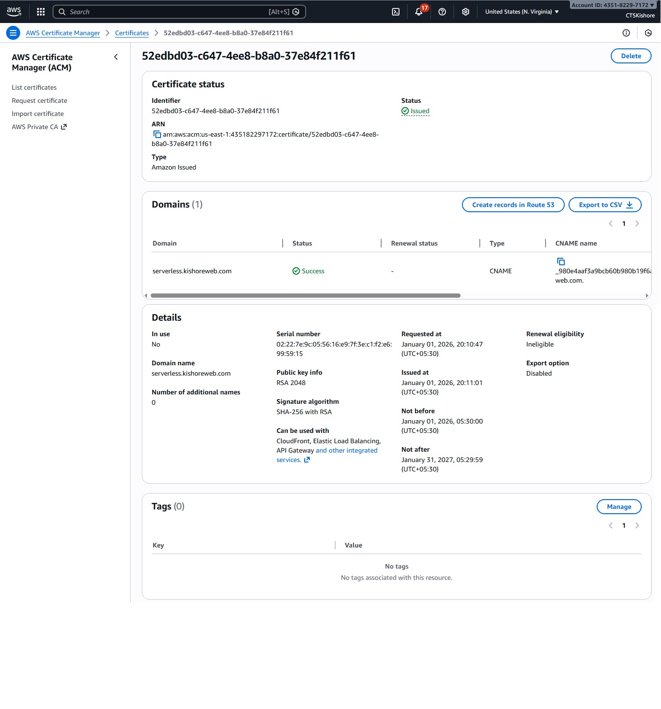661x709 pixels.
Task: Open the notifications bell
Action: [419, 12]
